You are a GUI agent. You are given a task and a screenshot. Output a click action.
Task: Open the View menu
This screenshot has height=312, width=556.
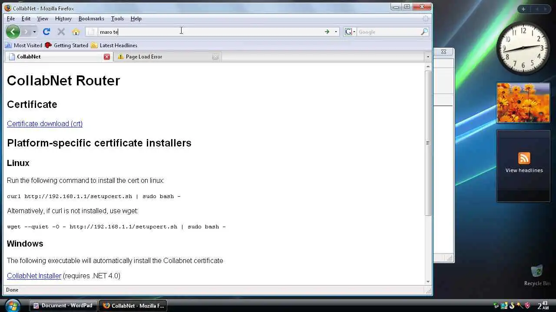pos(43,19)
